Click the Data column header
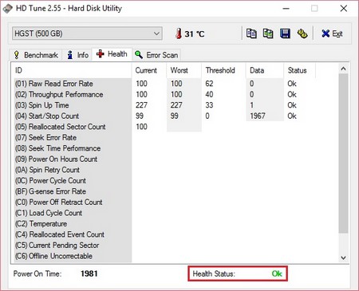The width and height of the screenshot is (359, 291). [x=265, y=70]
